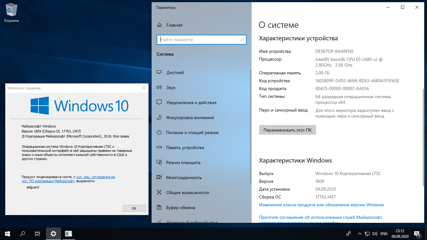
Task: Select the Дисплей settings page
Action: pos(201,72)
